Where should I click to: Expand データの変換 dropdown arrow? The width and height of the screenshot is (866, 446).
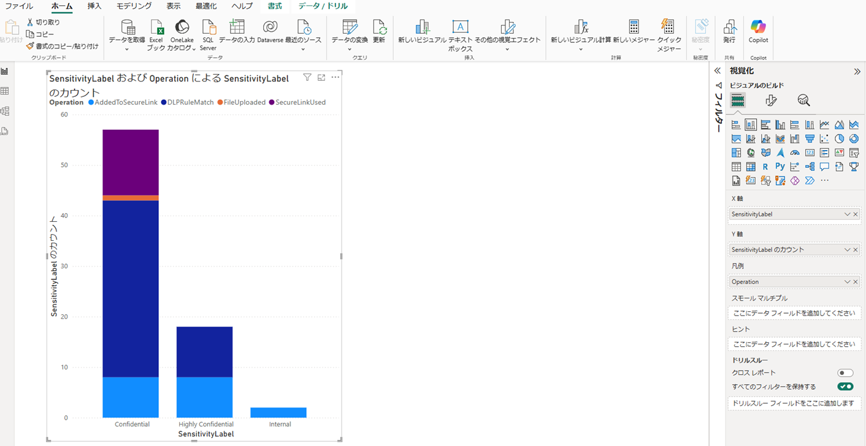tap(350, 49)
